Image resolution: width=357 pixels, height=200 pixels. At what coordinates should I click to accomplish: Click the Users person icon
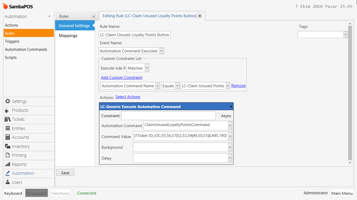[x=8, y=182]
